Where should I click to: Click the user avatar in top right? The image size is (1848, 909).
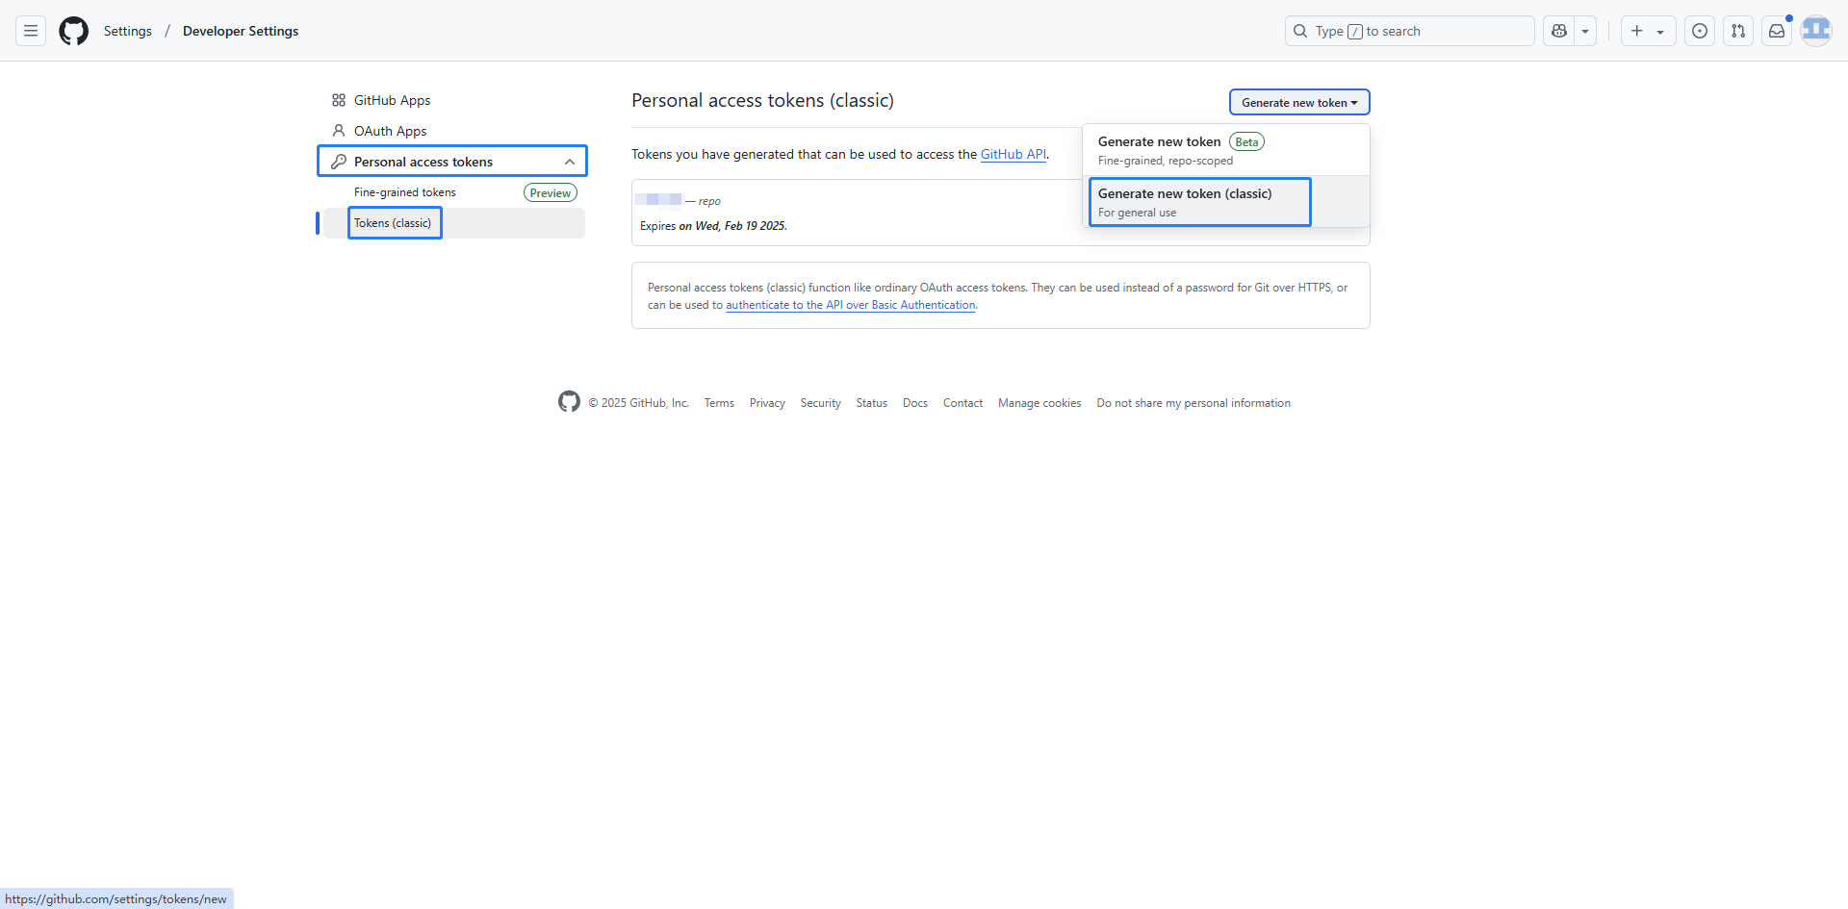[1815, 31]
